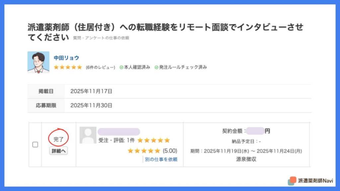Click the gray worker avatar placeholder
The image size is (340, 191).
[88, 135]
